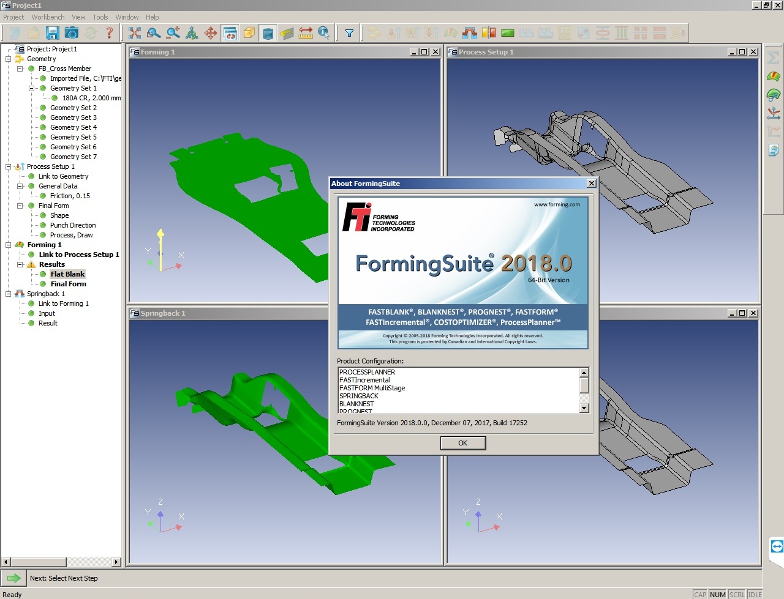
Task: Toggle the blue cylinder shaded display icon
Action: click(x=268, y=33)
